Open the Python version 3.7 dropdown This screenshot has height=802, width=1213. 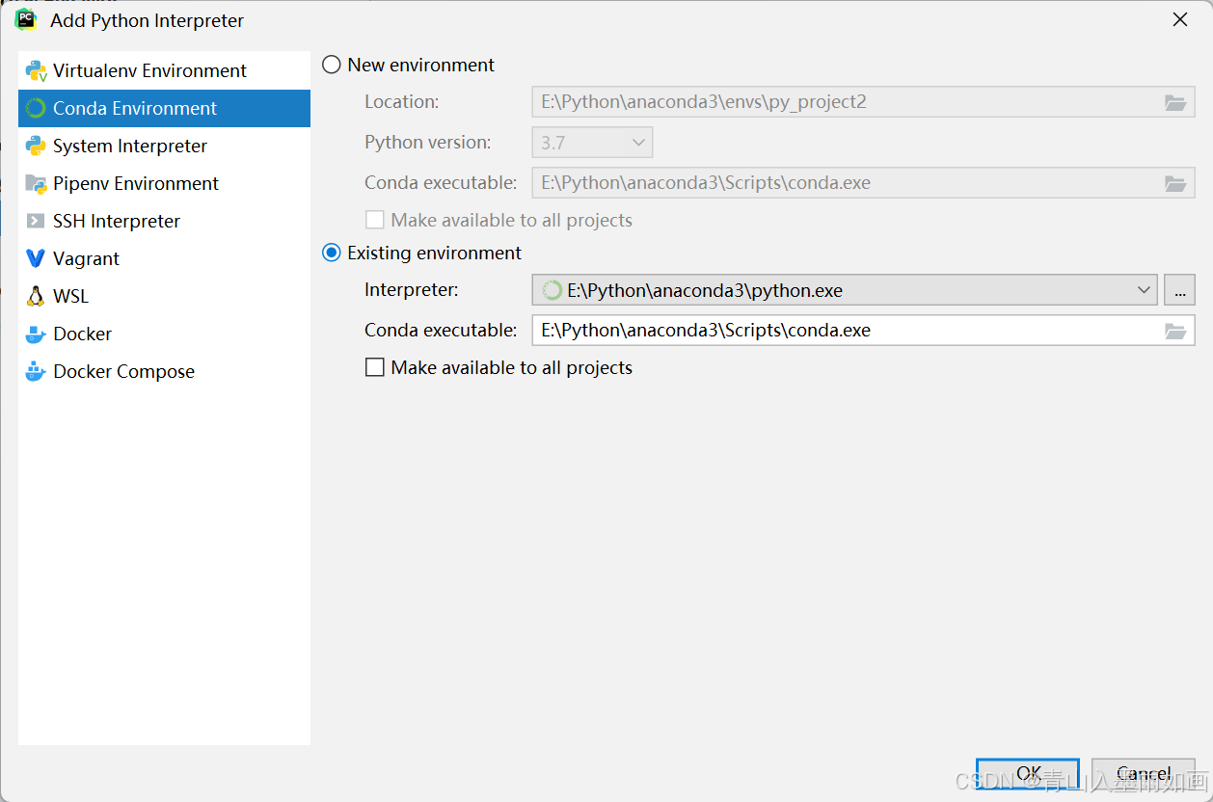tap(592, 143)
